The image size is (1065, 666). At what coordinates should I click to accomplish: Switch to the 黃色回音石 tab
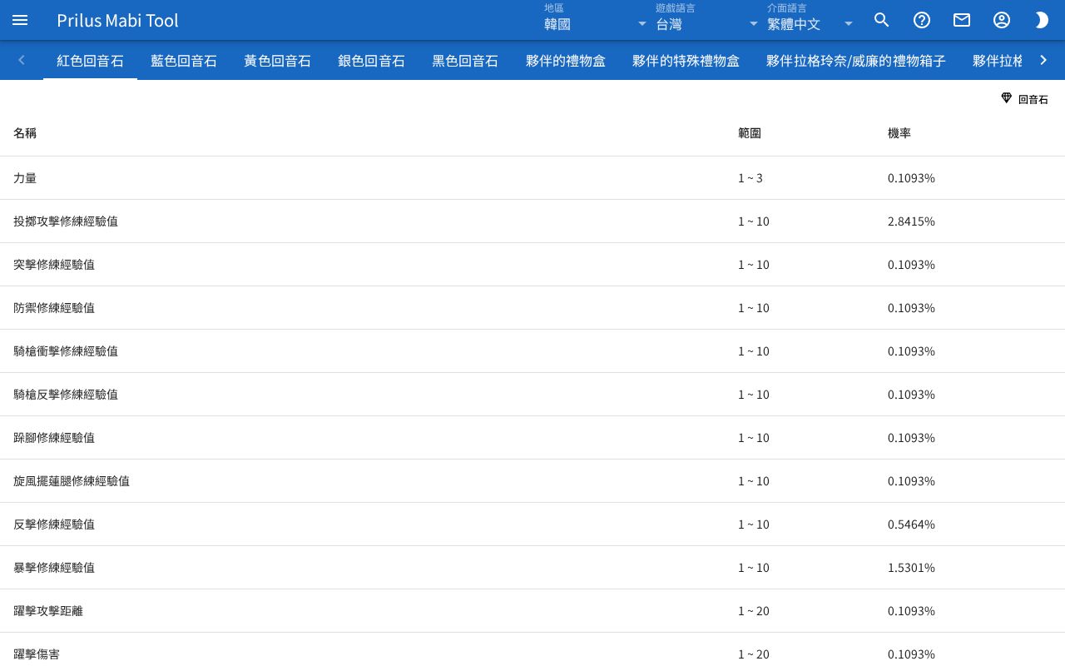click(x=277, y=60)
